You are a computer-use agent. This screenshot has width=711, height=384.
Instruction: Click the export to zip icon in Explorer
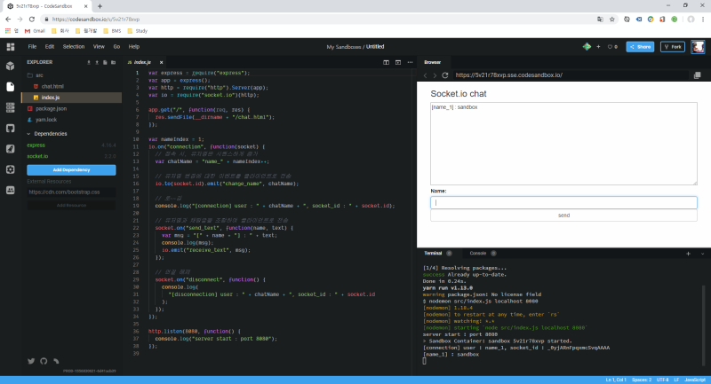point(89,62)
